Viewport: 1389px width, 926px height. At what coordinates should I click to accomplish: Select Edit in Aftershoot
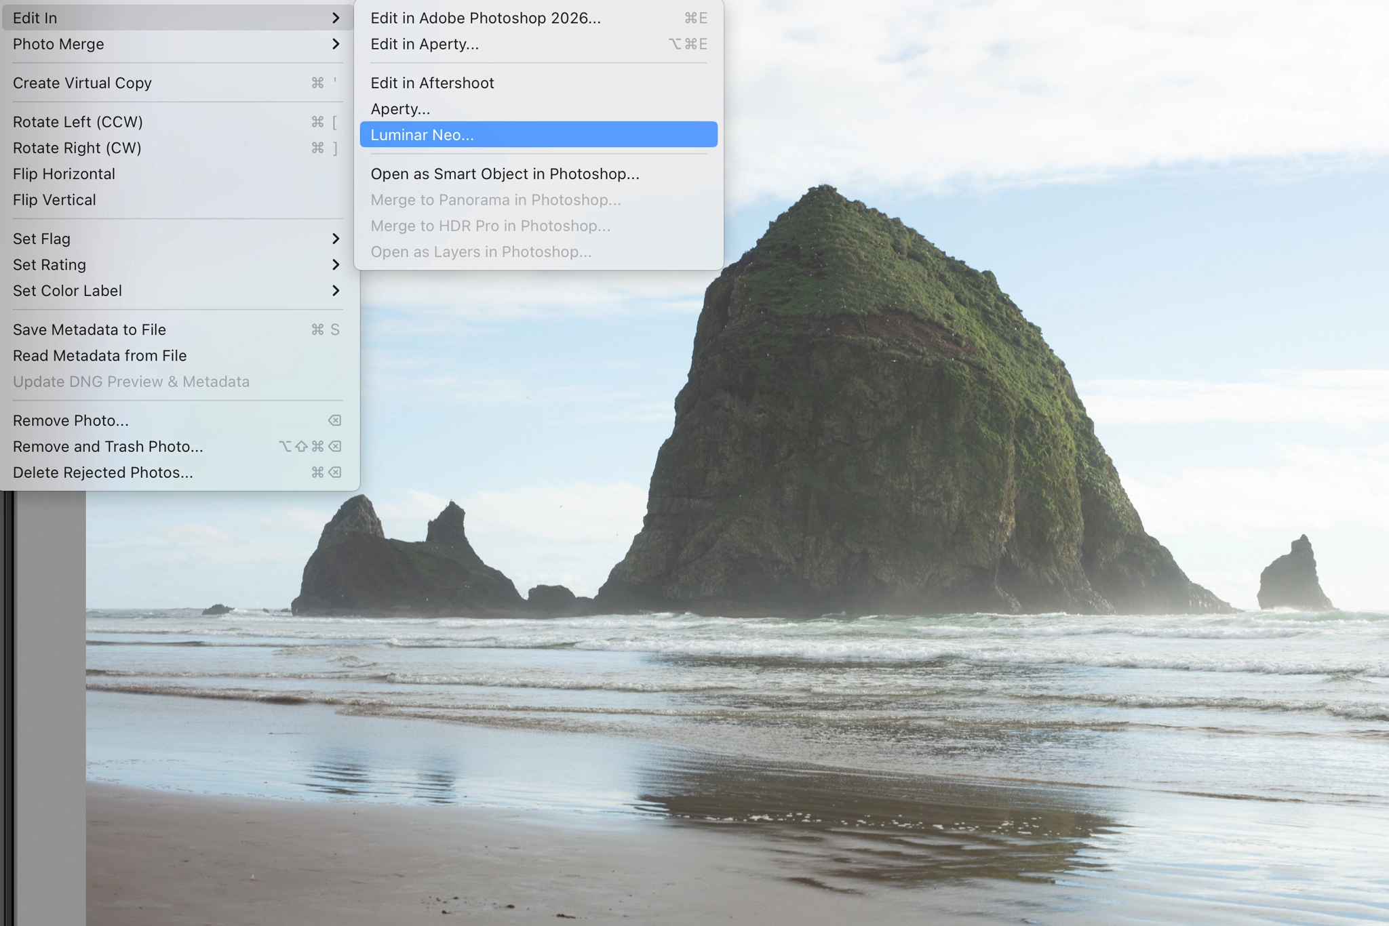click(539, 83)
